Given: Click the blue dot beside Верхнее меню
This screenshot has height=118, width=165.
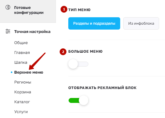Looking at the screenshot, I should [x=11, y=72].
